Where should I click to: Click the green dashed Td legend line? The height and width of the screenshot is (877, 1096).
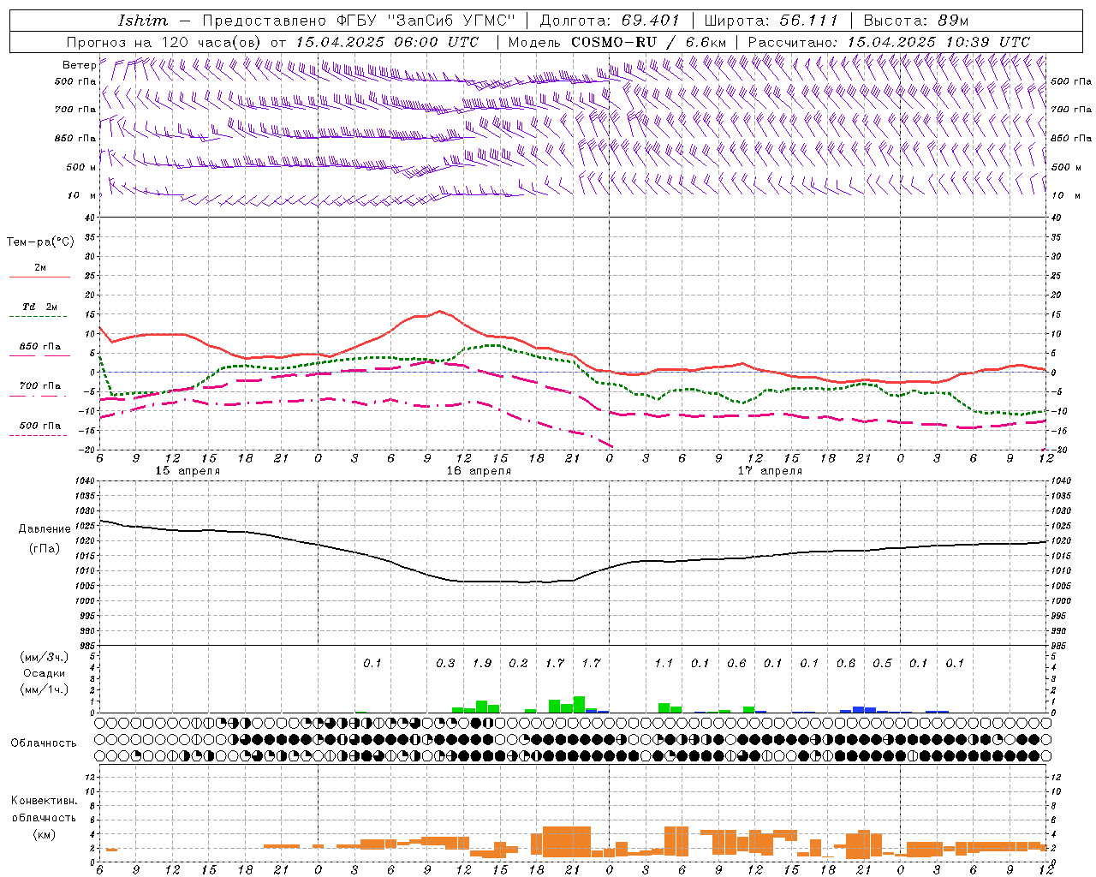[x=38, y=317]
